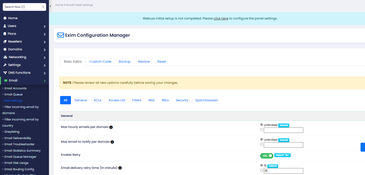This screenshot has width=365, height=175.
Task: Click the DNS Functions icon
Action: pyautogui.click(x=5, y=73)
